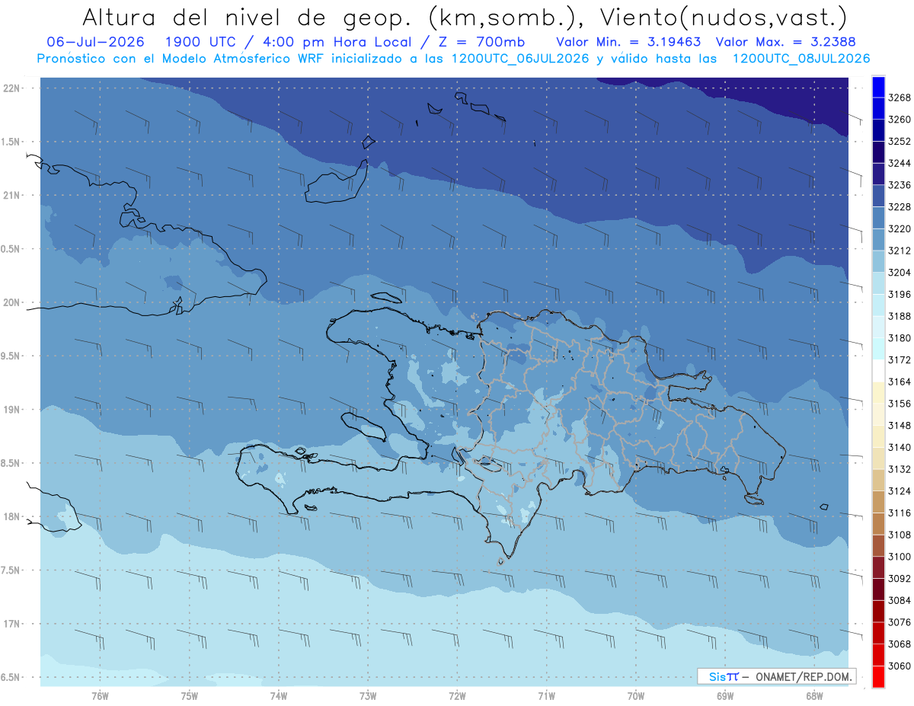
Task: Click the legend value 3060
Action: click(x=899, y=666)
